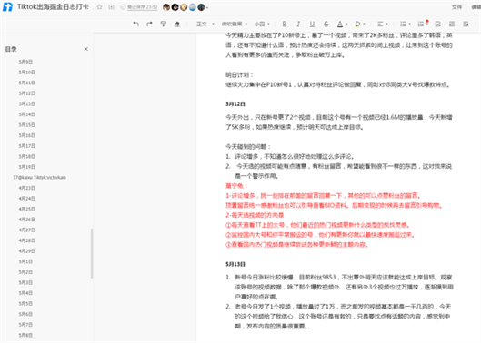Screen dimensions: 481x343
Task: Open the 正文 paragraph style dropdown
Action: 205,24
